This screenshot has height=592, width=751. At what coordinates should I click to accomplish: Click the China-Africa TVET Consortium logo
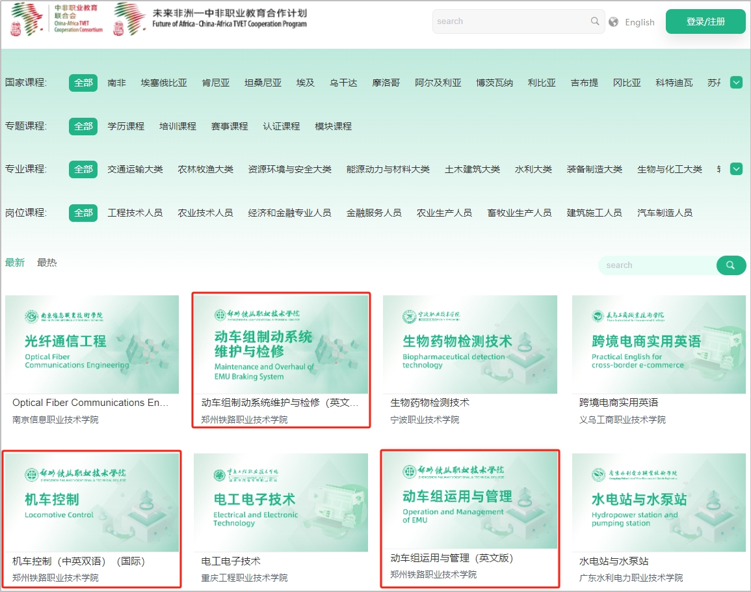(57, 20)
